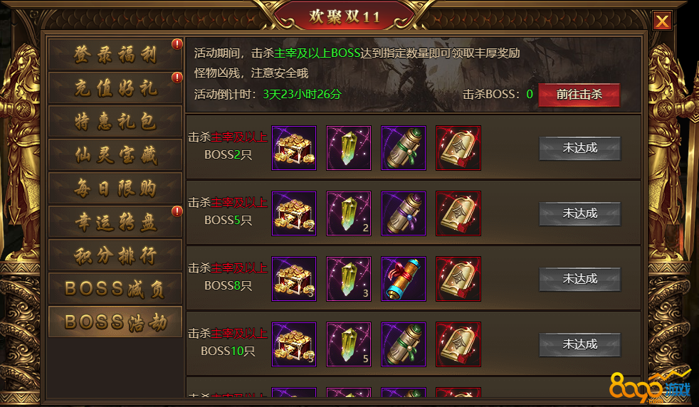Click purple-ribbon scroll in BOSS5只 row
699x407 pixels.
(x=404, y=213)
